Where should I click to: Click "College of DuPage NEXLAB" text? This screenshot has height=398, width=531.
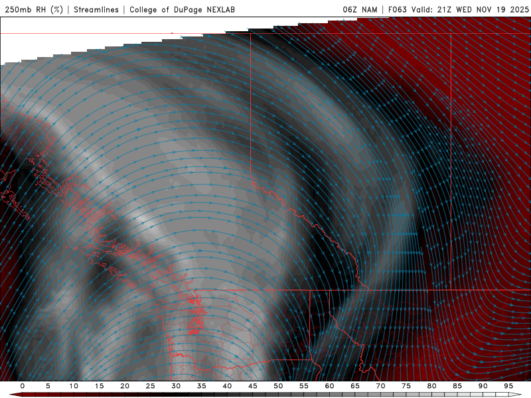(182, 9)
